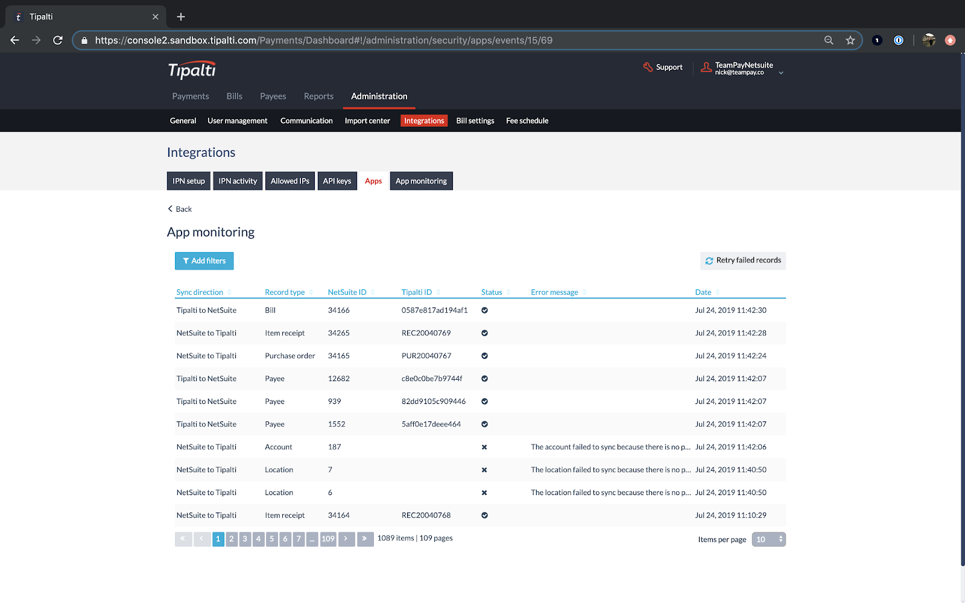The width and height of the screenshot is (965, 603).
Task: Sort by Status column
Action: click(x=496, y=292)
